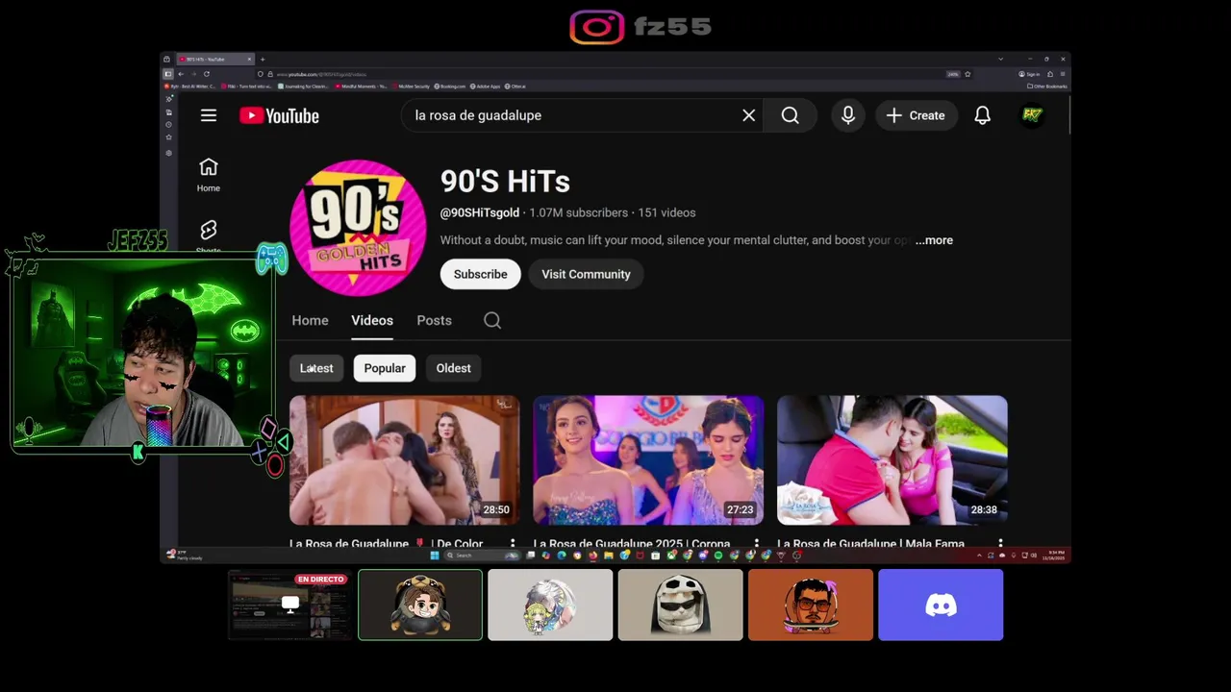Select the bear-hood cartoon avatar tile
Image resolution: width=1231 pixels, height=692 pixels.
[420, 605]
